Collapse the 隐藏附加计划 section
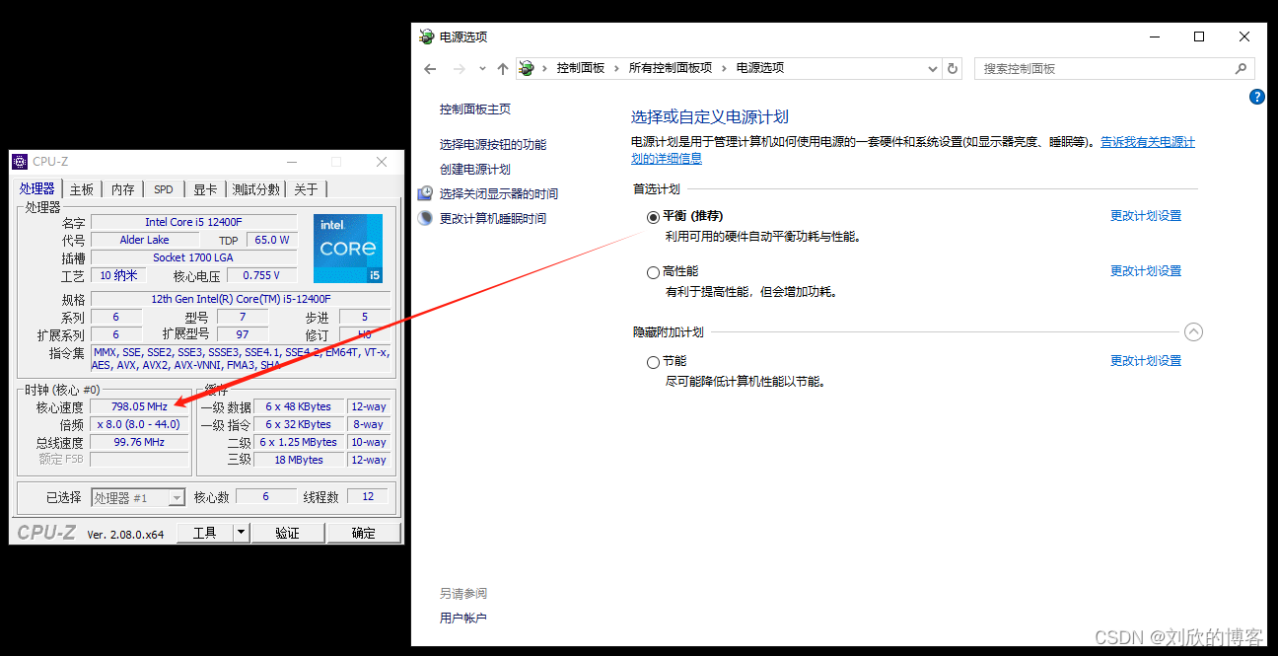The height and width of the screenshot is (656, 1278). click(1193, 332)
